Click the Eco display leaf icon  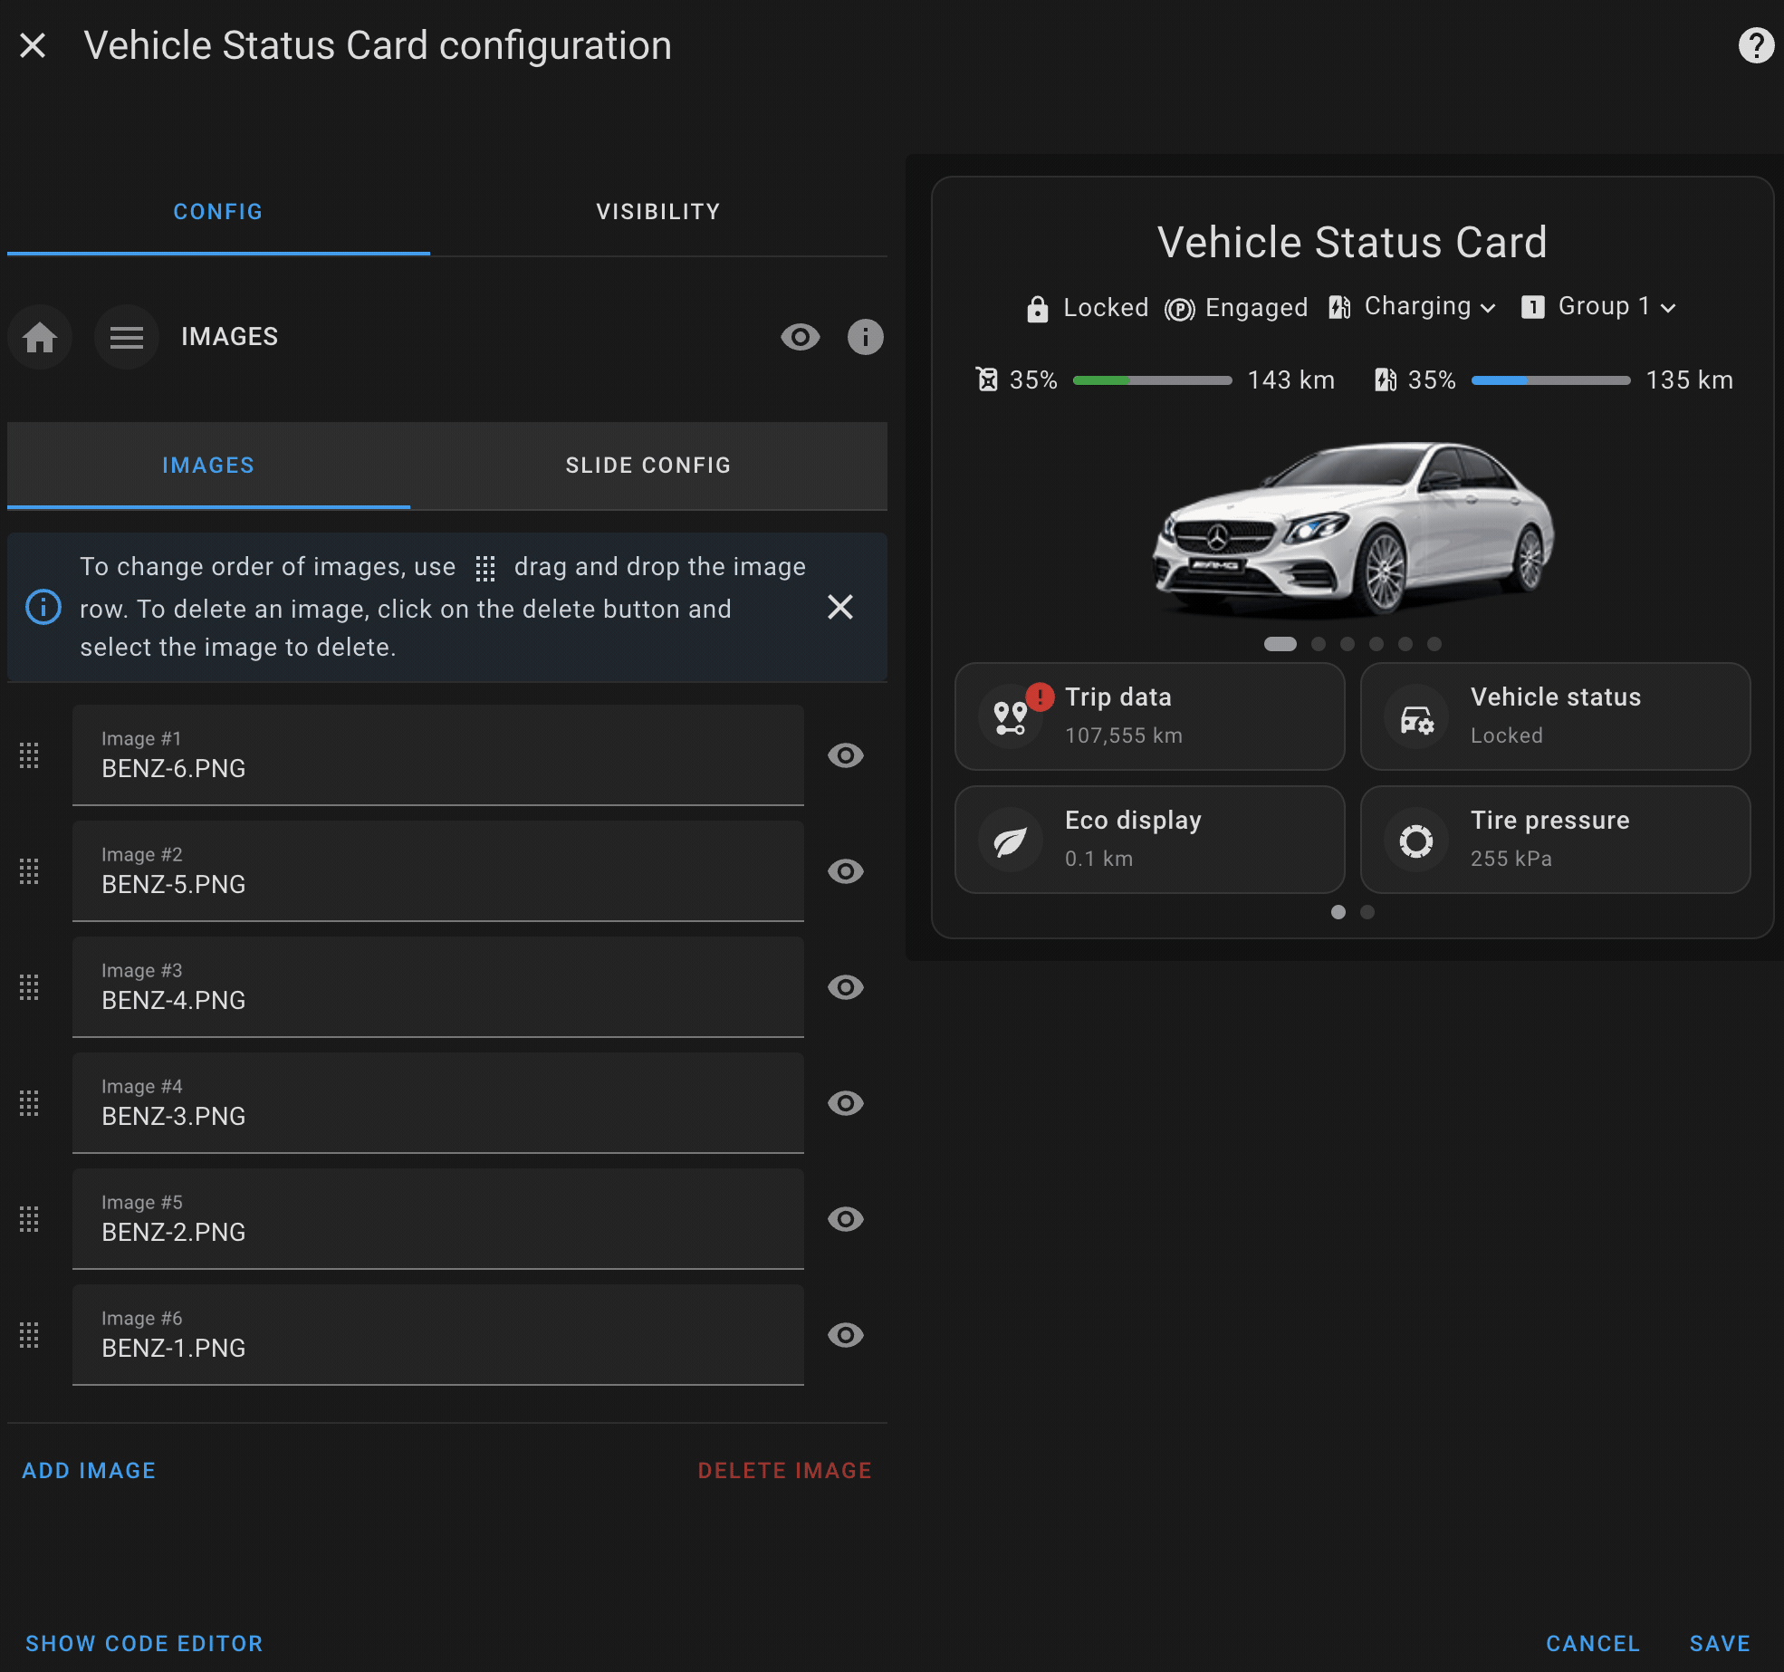(1011, 841)
